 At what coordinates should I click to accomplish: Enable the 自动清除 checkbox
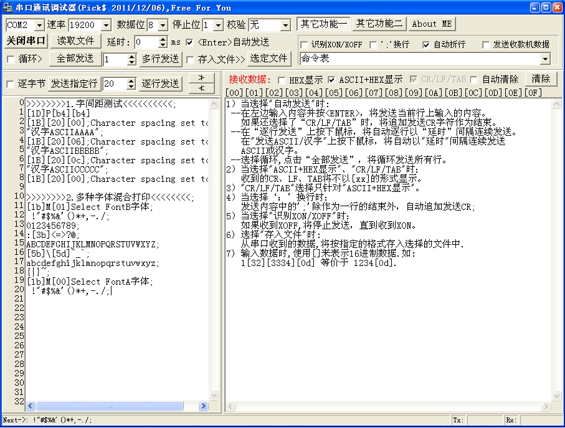point(474,80)
